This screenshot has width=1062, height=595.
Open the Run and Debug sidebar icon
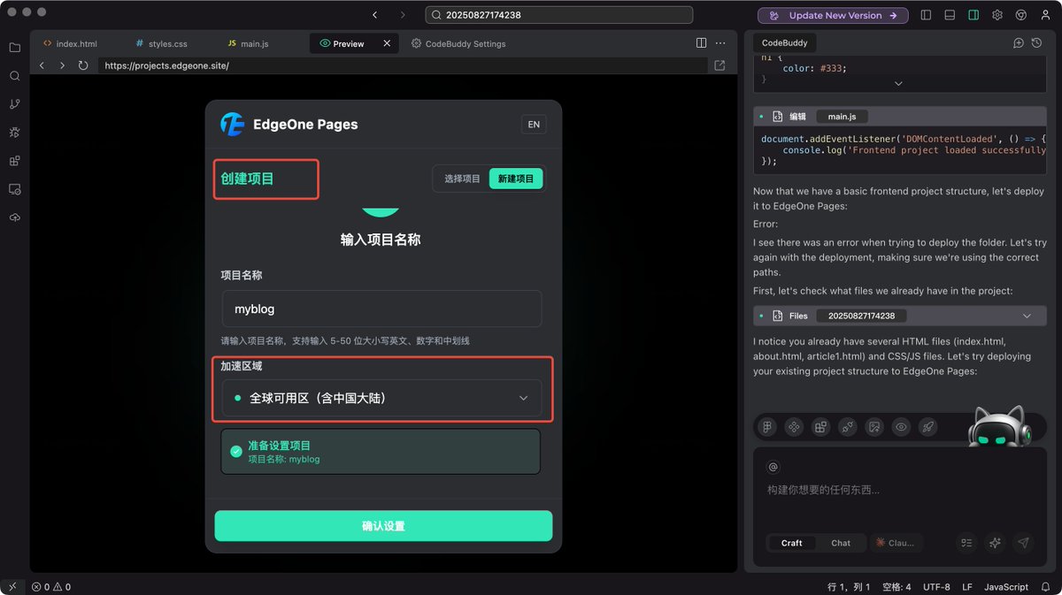tap(14, 133)
